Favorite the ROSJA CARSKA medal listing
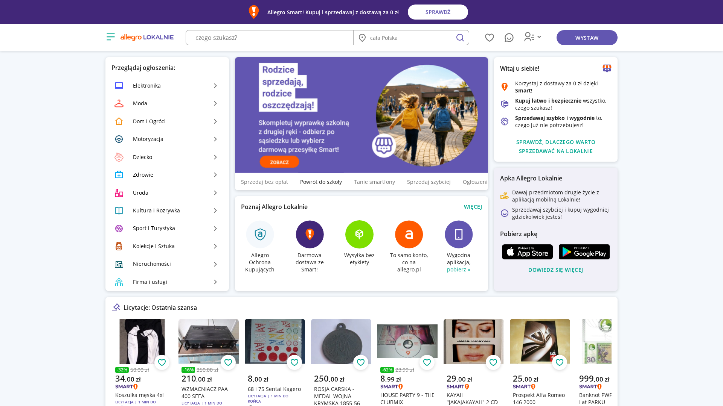 [361, 362]
